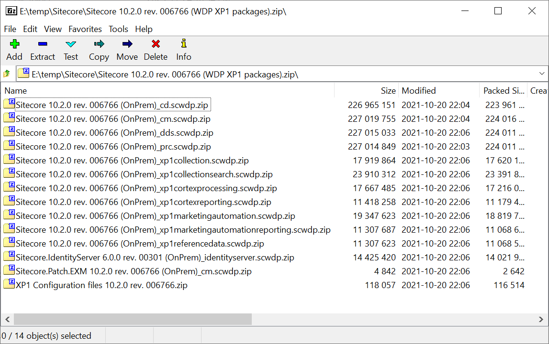Click the Test archive icon
The width and height of the screenshot is (549, 344).
pyautogui.click(x=70, y=45)
